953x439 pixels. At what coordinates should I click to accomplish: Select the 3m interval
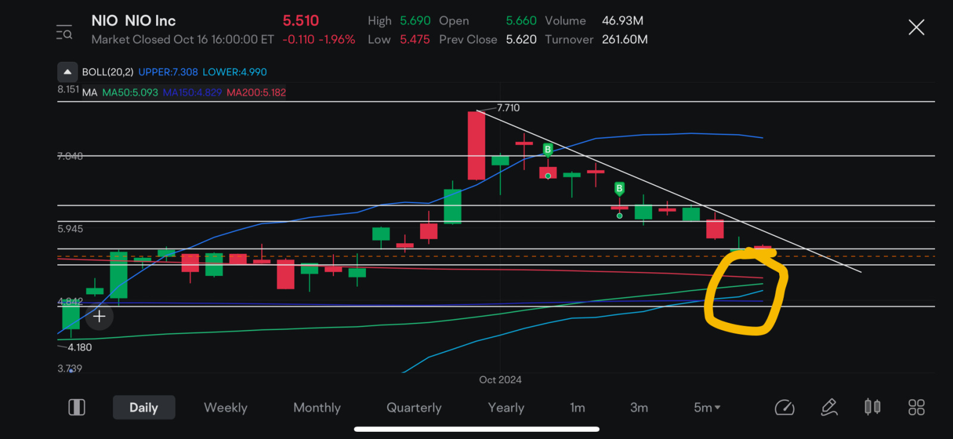pos(639,407)
